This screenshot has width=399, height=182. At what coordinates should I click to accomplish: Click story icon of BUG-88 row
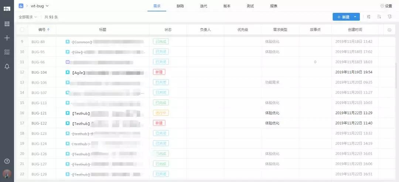68,42
